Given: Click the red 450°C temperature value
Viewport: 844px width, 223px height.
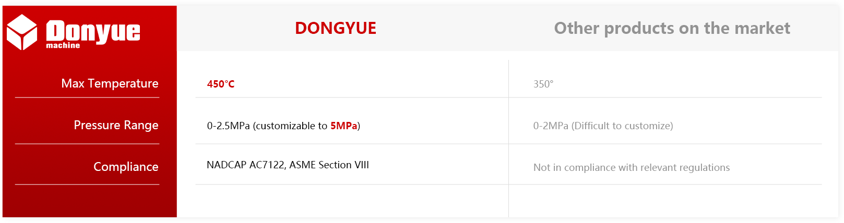Looking at the screenshot, I should click(x=221, y=84).
